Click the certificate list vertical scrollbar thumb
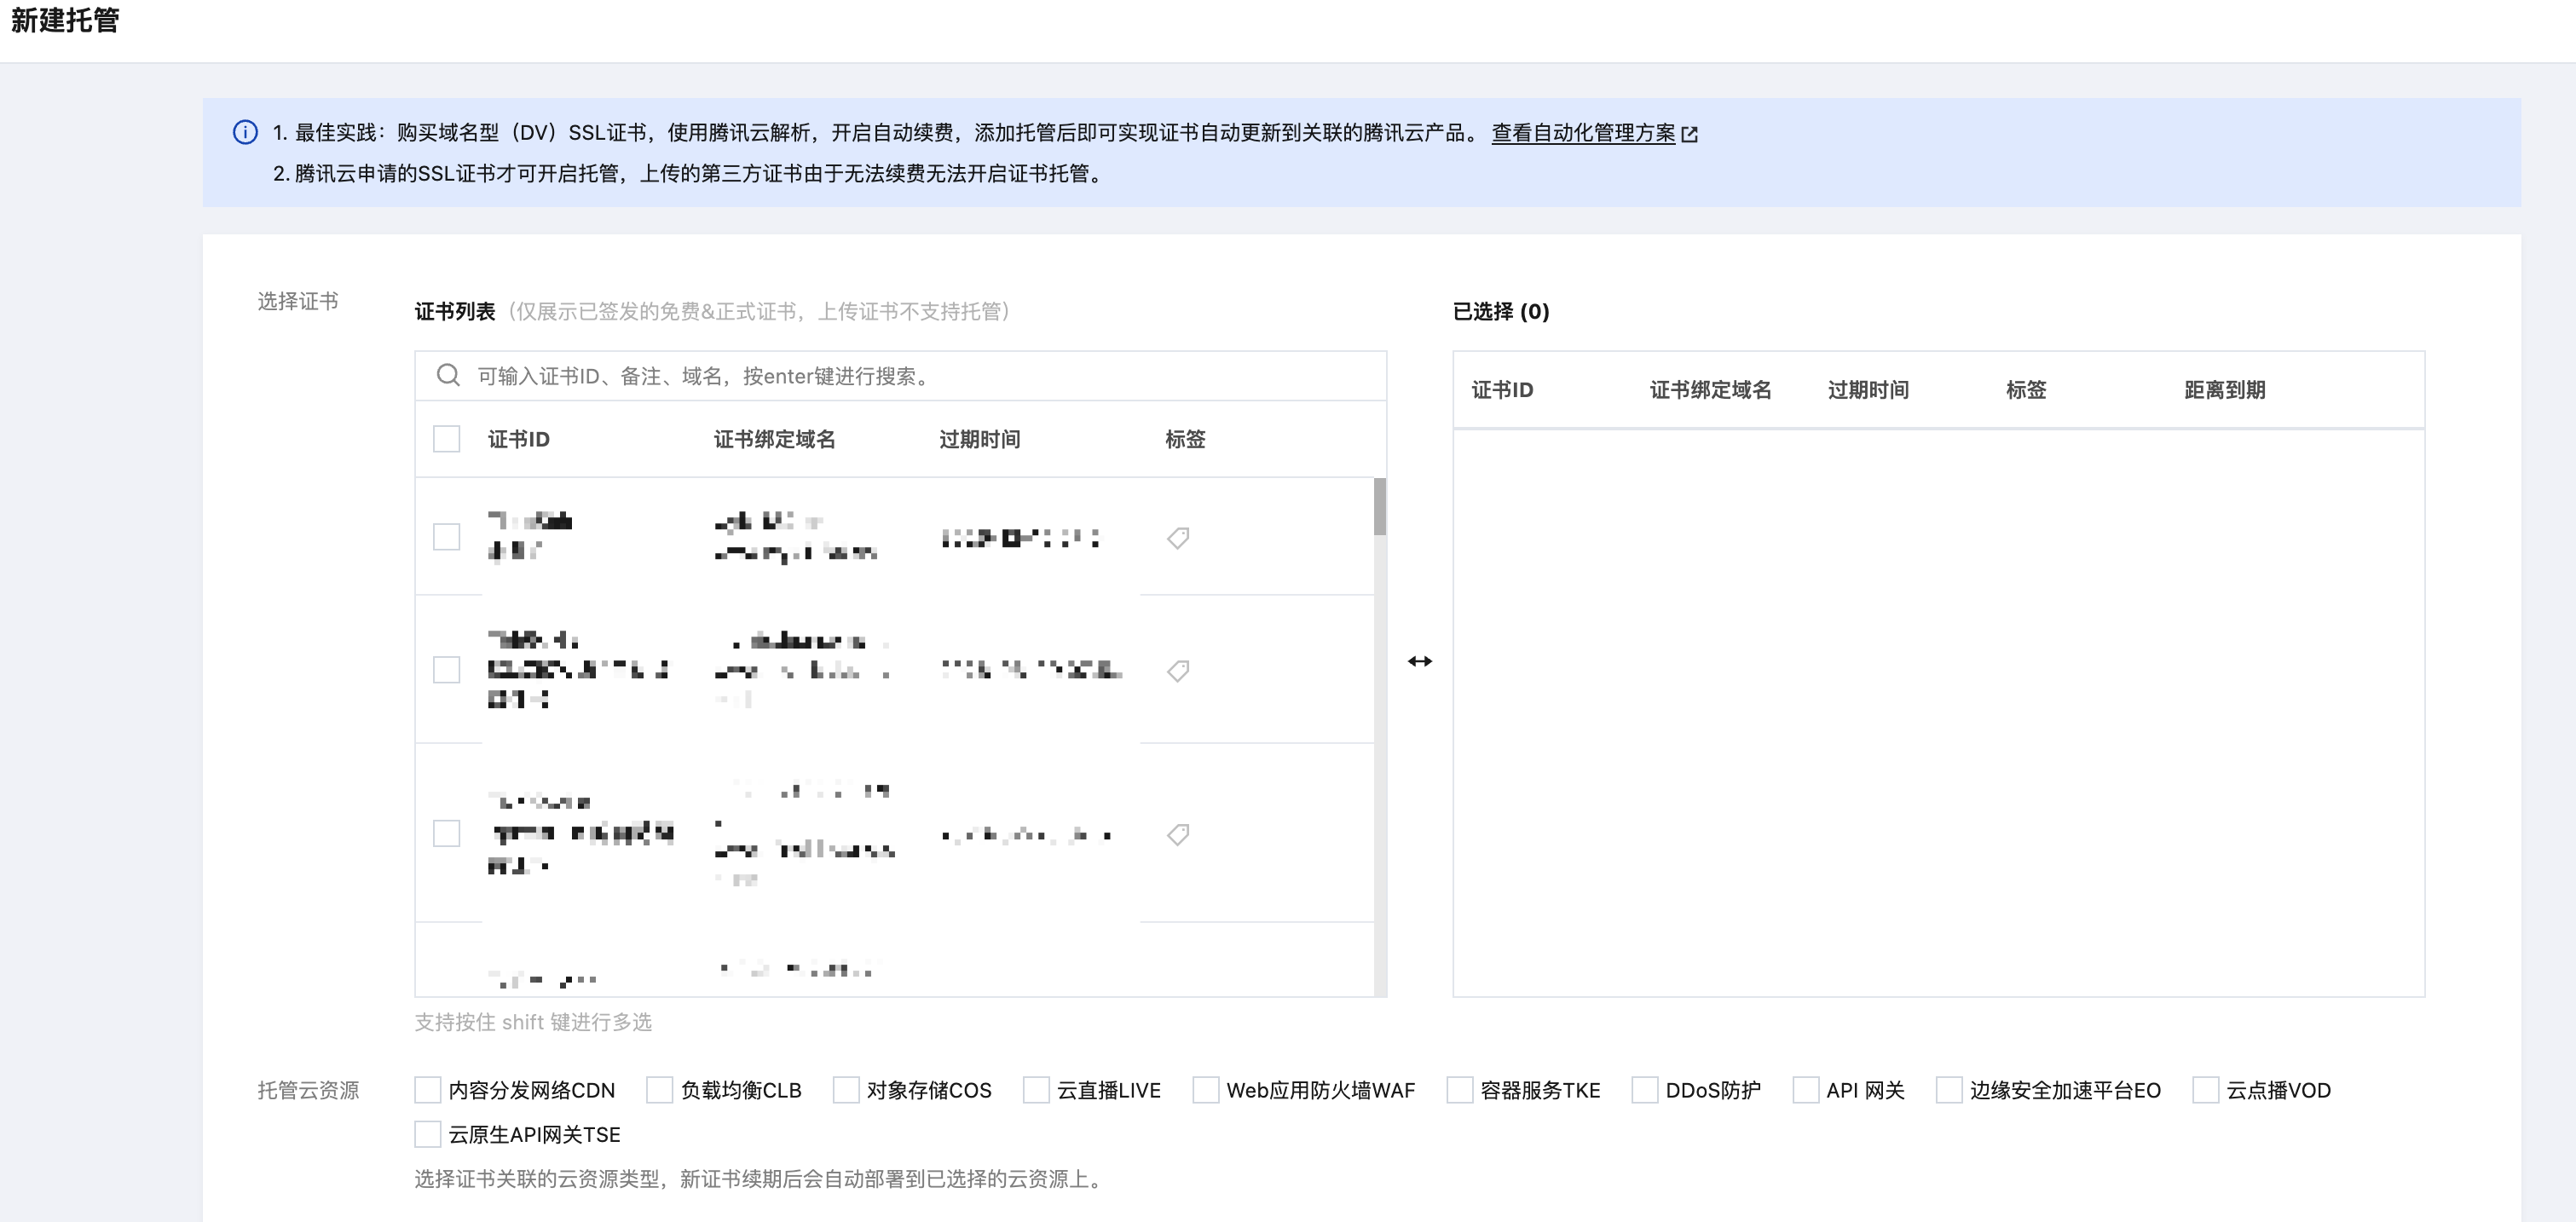 pyautogui.click(x=1379, y=507)
